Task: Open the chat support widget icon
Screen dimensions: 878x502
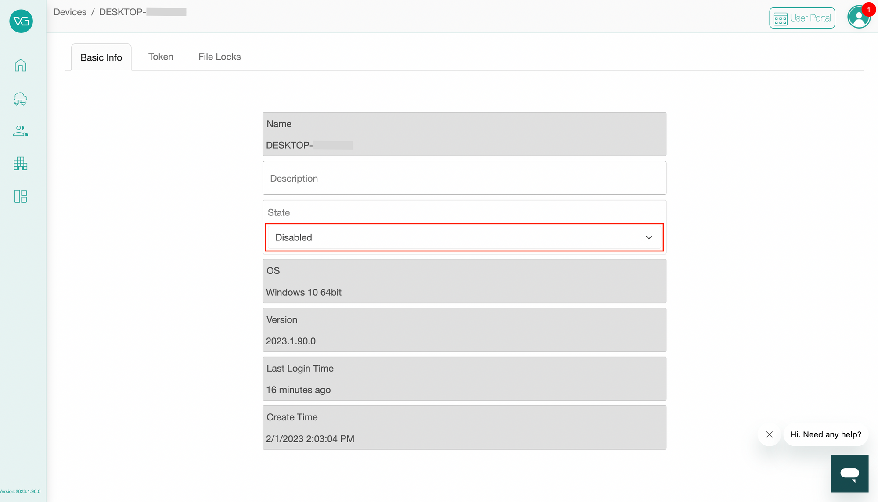Action: 849,473
